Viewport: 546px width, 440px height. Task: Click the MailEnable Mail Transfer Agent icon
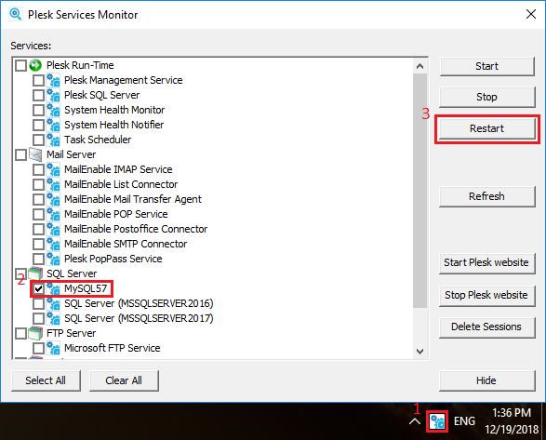click(53, 199)
